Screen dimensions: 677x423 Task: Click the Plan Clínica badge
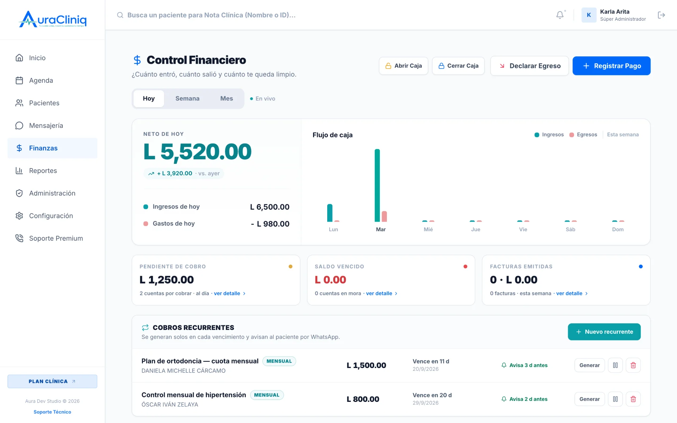(52, 381)
